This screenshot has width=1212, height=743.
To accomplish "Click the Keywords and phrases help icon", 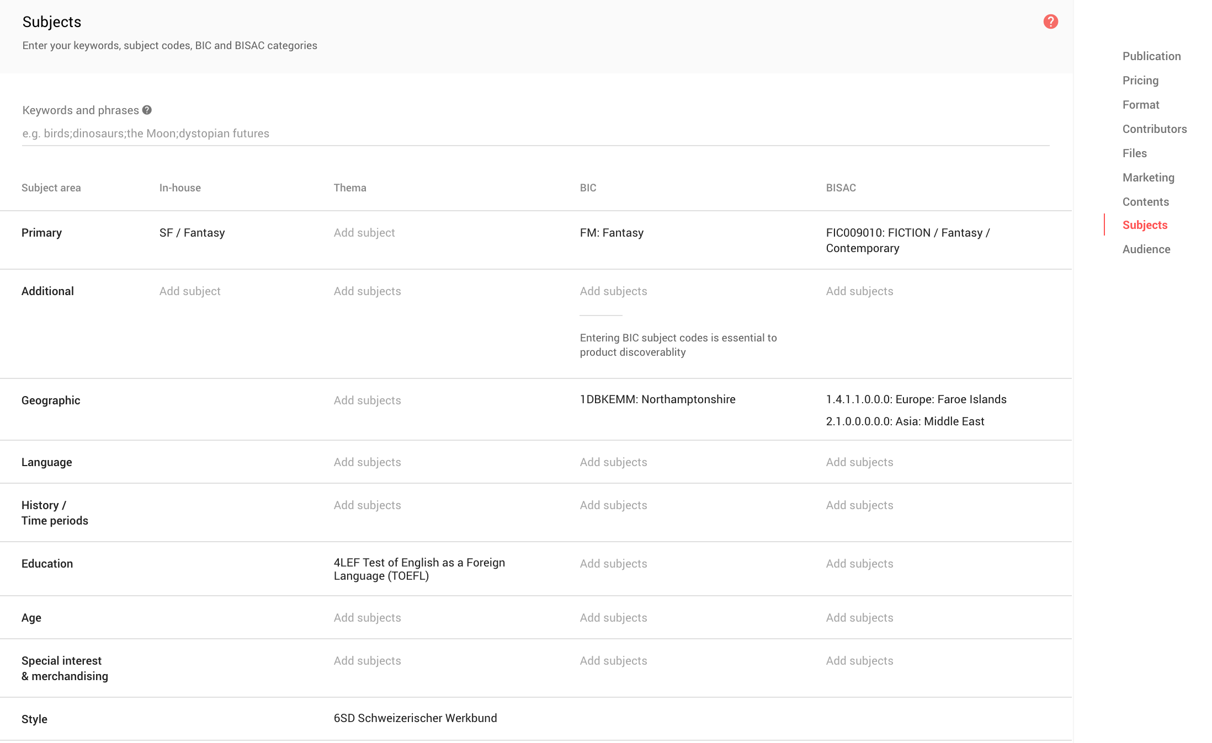I will [147, 110].
